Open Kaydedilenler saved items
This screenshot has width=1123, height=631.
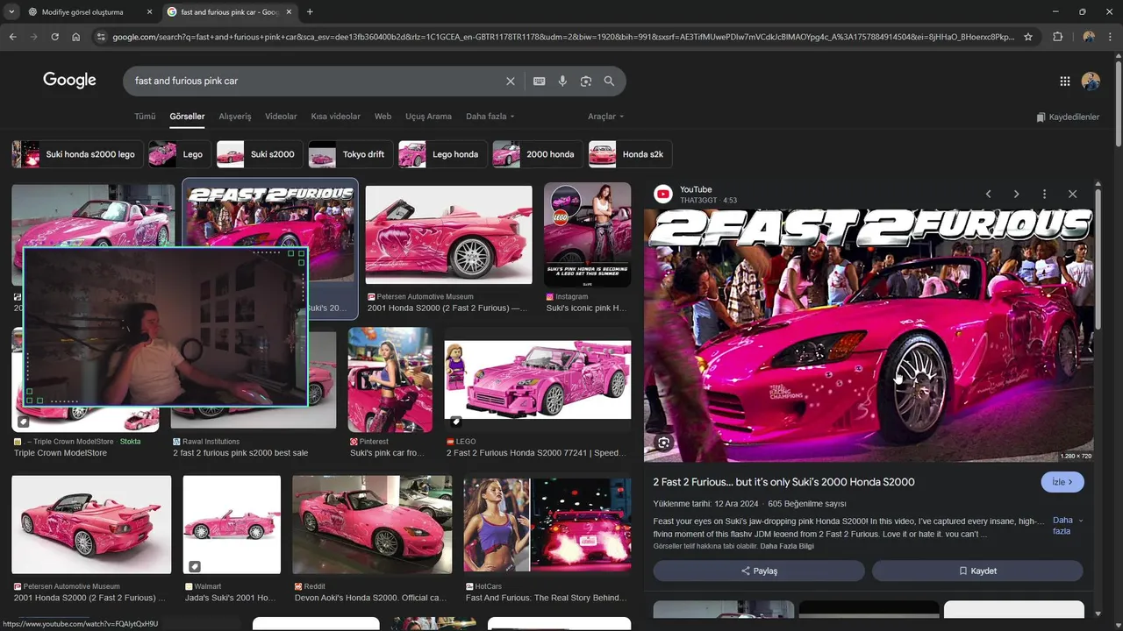point(1068,117)
